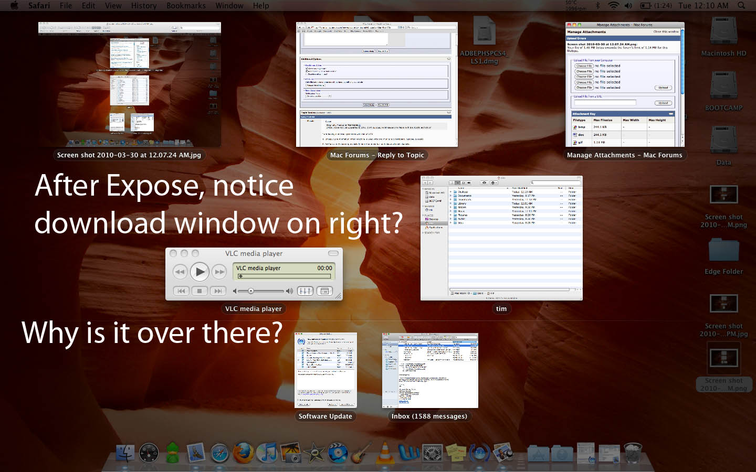The height and width of the screenshot is (472, 756).
Task: Open battery status menu
Action: coord(656,5)
